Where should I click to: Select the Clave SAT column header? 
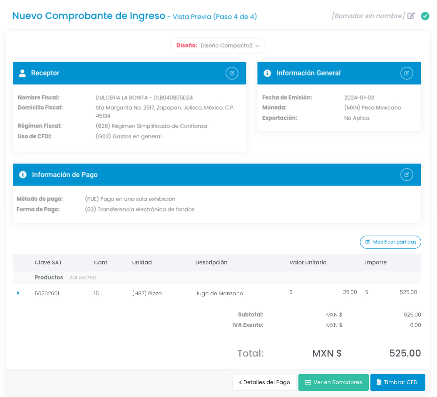pyautogui.click(x=48, y=262)
